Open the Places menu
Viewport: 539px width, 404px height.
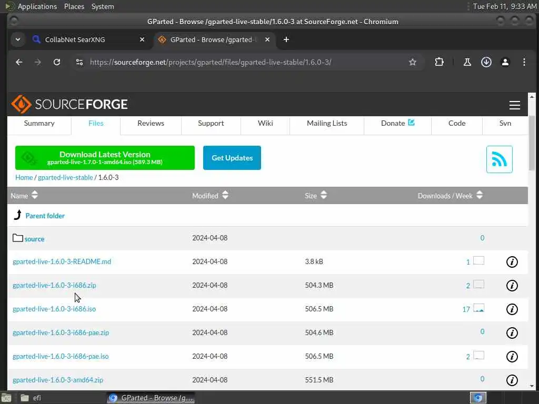[74, 6]
